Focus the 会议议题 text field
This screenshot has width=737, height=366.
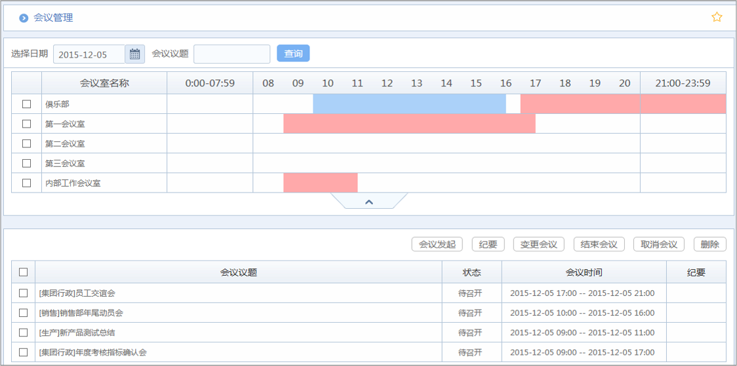tap(231, 54)
